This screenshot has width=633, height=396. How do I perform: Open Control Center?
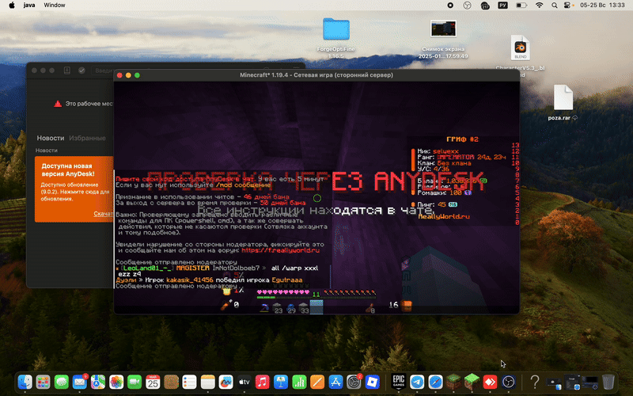[x=567, y=6]
